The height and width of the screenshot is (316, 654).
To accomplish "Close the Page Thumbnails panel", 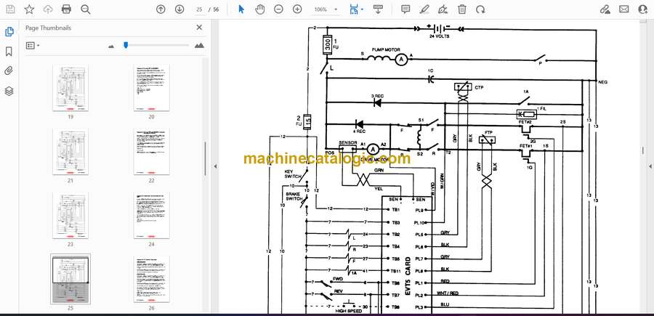I will tap(200, 28).
